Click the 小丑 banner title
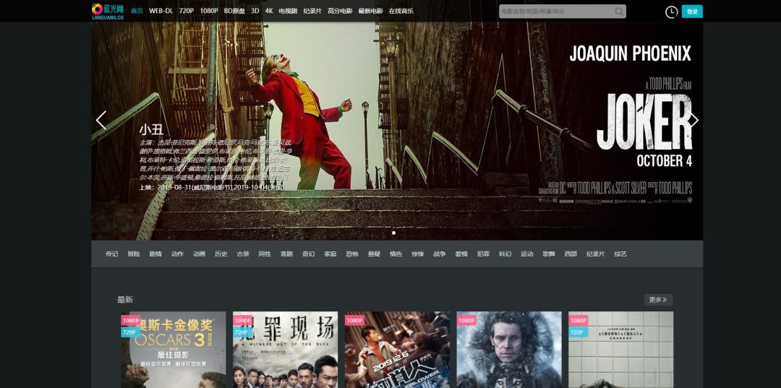 point(151,130)
